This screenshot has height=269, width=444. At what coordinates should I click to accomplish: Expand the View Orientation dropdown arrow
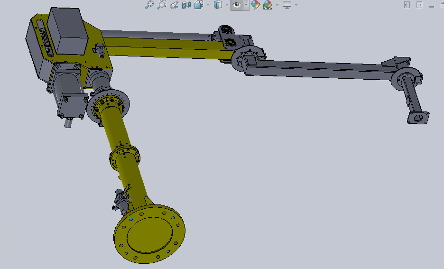pos(208,5)
